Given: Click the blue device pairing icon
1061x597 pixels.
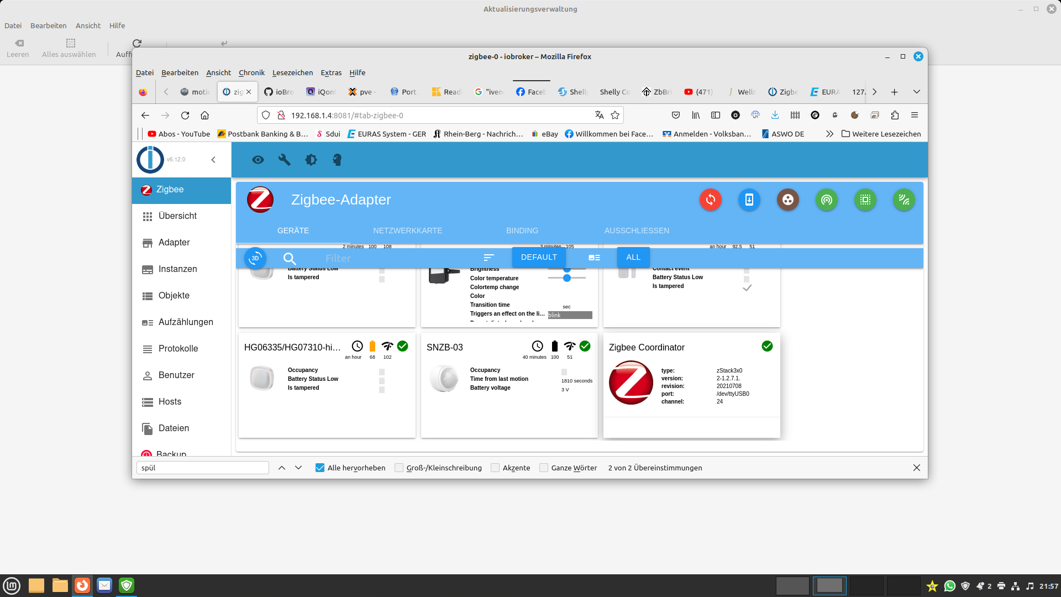Looking at the screenshot, I should (749, 200).
